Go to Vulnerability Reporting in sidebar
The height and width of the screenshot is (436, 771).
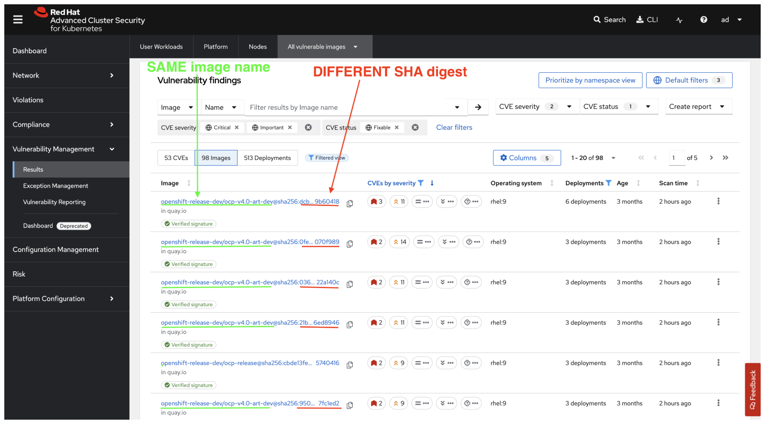click(x=54, y=202)
